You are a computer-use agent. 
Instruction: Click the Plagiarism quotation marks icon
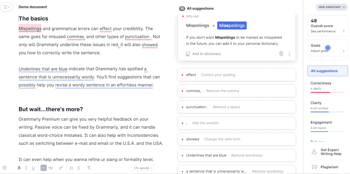pos(314,167)
